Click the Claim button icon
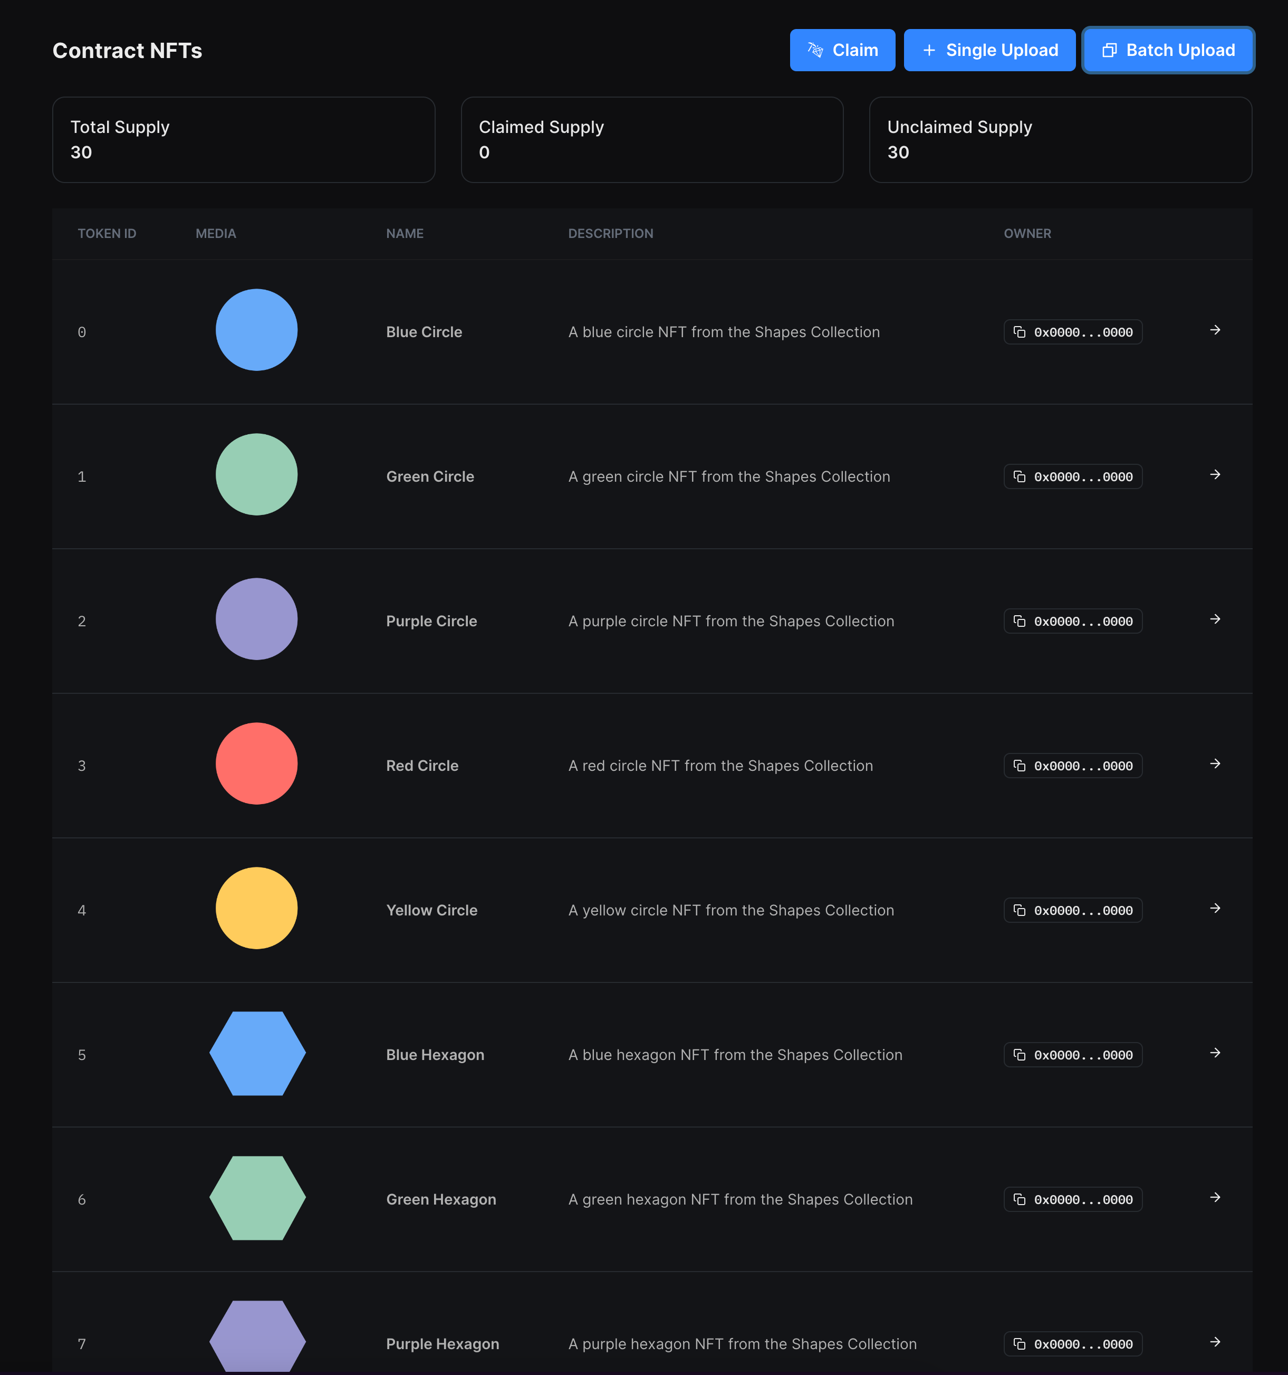Screen dimensions: 1288x1375 [817, 50]
